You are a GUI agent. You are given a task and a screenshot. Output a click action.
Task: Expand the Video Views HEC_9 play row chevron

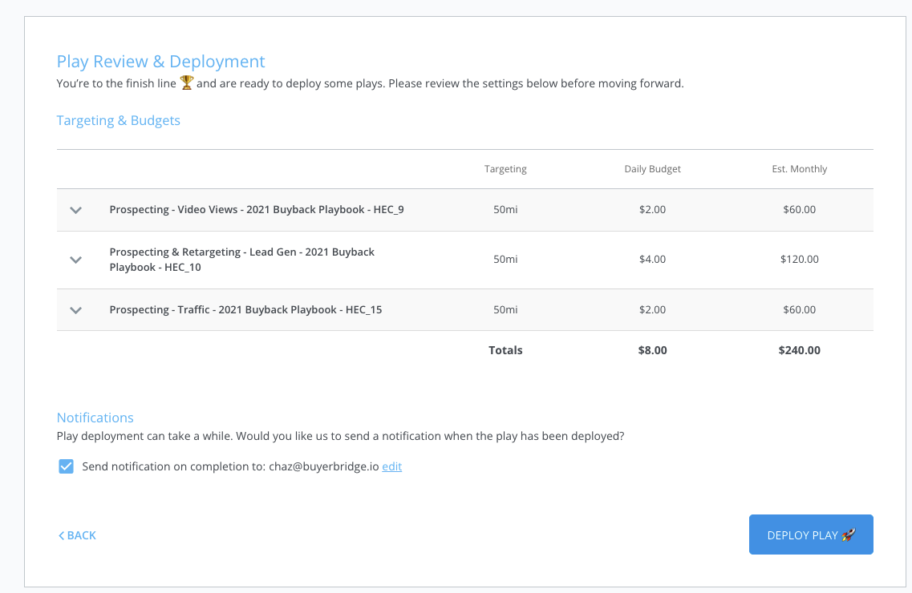click(x=76, y=210)
